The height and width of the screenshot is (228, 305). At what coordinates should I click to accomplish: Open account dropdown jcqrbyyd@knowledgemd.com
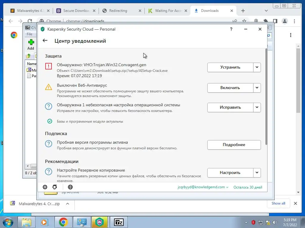(203, 187)
